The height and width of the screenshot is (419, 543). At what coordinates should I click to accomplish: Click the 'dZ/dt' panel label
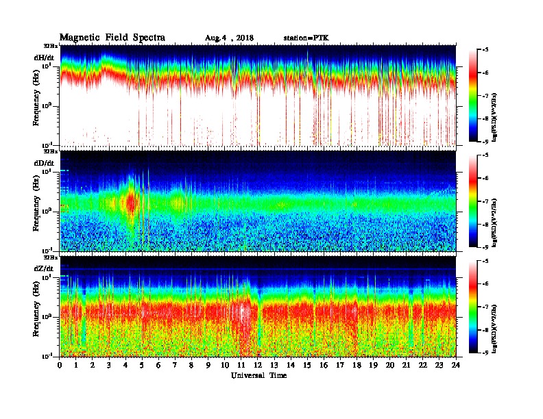44,268
